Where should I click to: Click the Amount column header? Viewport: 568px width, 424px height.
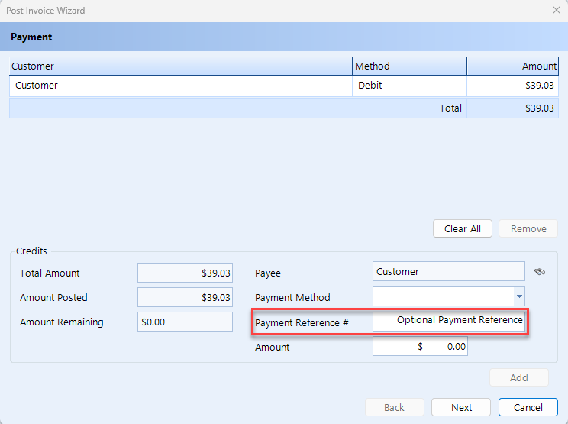pyautogui.click(x=512, y=66)
